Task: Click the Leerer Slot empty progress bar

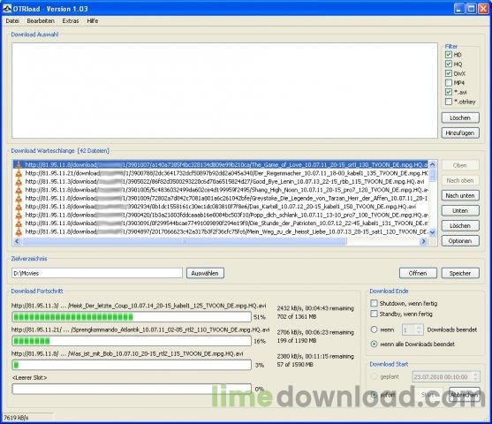Action: 132,389
